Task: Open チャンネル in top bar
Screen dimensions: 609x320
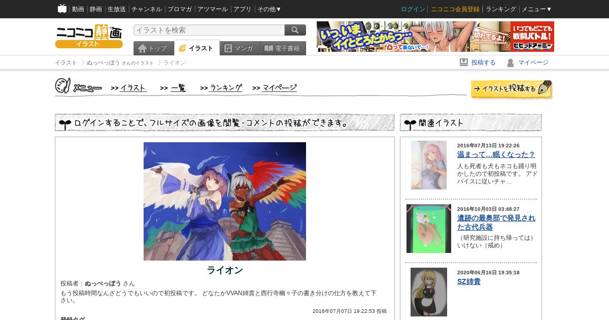Action: (x=147, y=9)
